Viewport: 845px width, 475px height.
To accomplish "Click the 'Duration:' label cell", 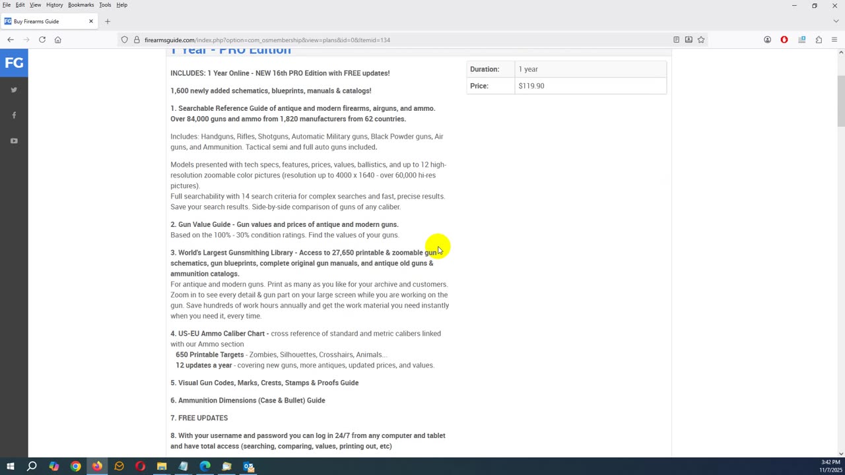I will pyautogui.click(x=490, y=69).
